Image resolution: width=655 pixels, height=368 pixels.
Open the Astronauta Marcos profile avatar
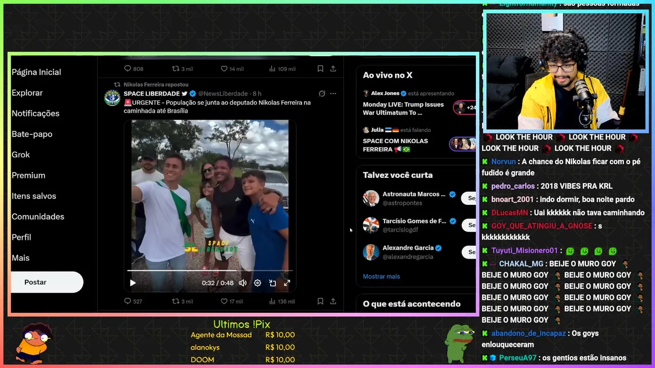pos(371,198)
